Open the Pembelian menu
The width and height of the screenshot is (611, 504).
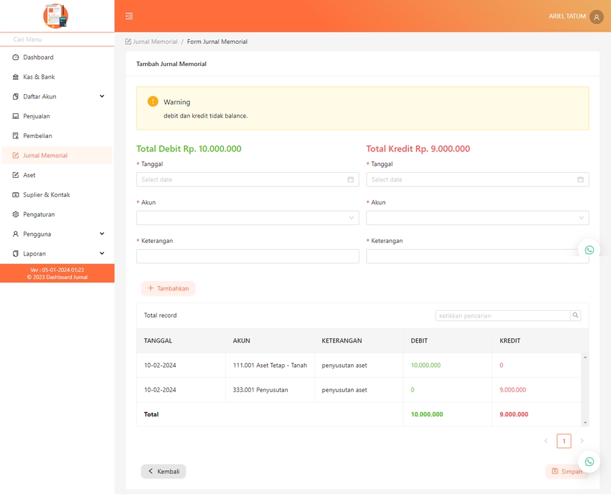point(57,136)
